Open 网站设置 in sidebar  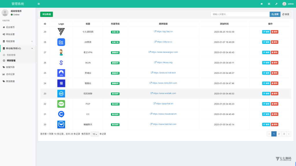[18, 34]
